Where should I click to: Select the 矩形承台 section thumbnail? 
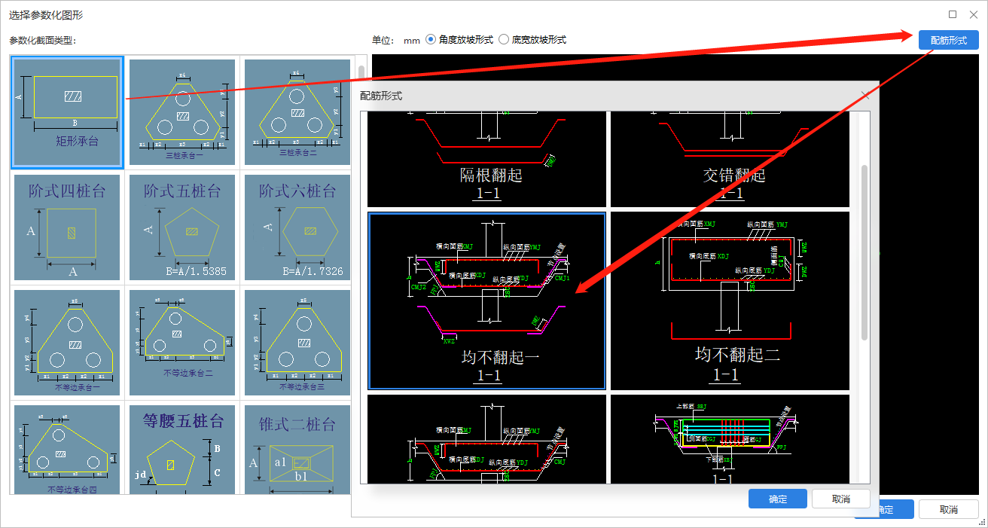[67, 112]
